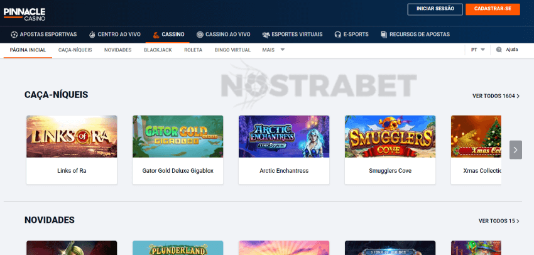
Task: Open the Xmas Collection game thumbnail
Action: pos(476,136)
